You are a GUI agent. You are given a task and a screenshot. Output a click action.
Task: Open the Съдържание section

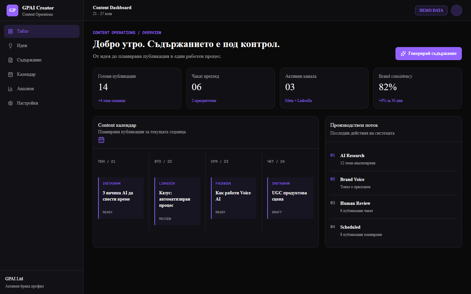42,60
